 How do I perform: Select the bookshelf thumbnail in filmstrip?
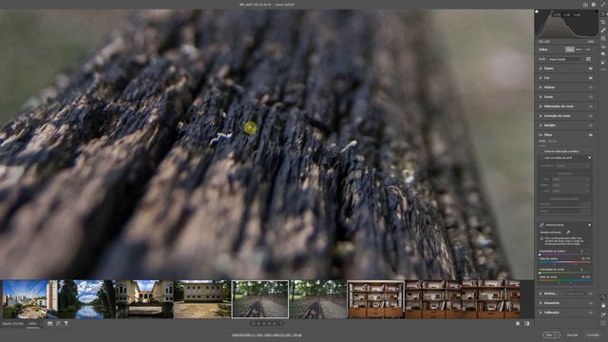pyautogui.click(x=375, y=299)
